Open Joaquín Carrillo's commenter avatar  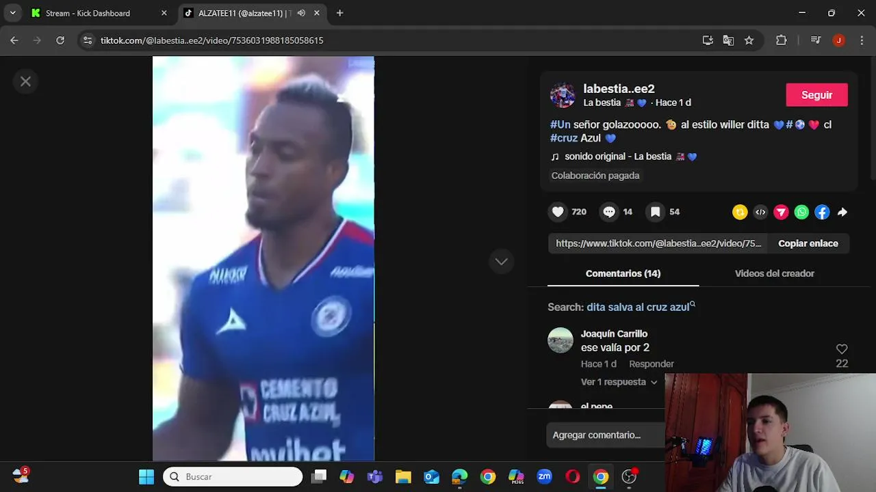[561, 340]
